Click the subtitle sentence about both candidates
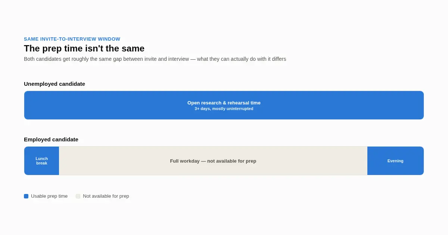The height and width of the screenshot is (235, 448). [x=155, y=59]
